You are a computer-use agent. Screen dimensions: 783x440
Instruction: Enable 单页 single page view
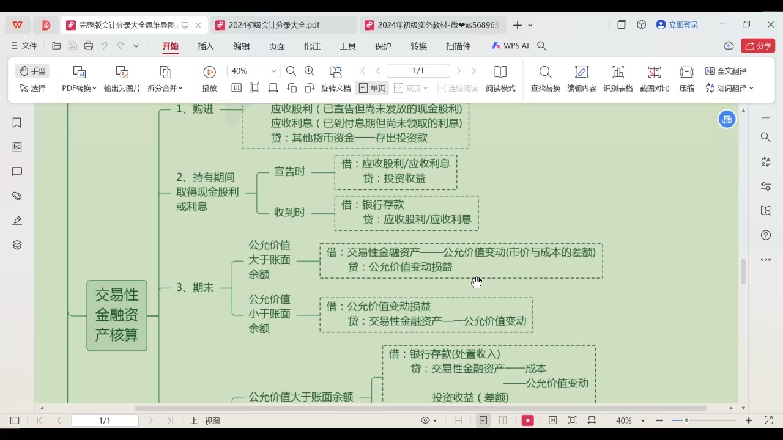pos(373,88)
